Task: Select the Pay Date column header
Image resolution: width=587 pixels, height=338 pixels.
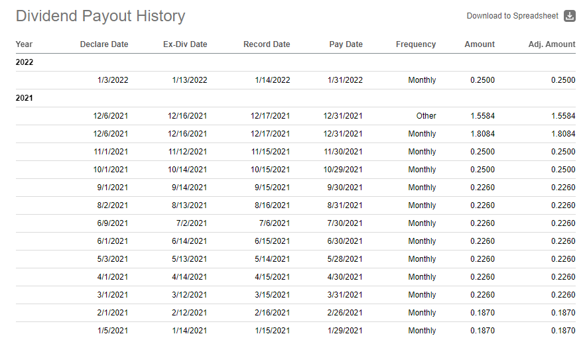Action: pos(346,44)
